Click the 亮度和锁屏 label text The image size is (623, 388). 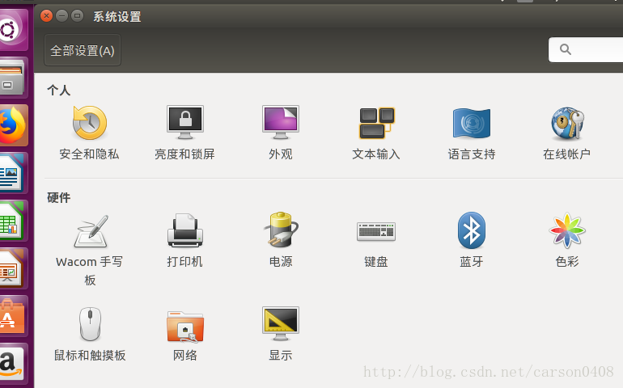(184, 154)
